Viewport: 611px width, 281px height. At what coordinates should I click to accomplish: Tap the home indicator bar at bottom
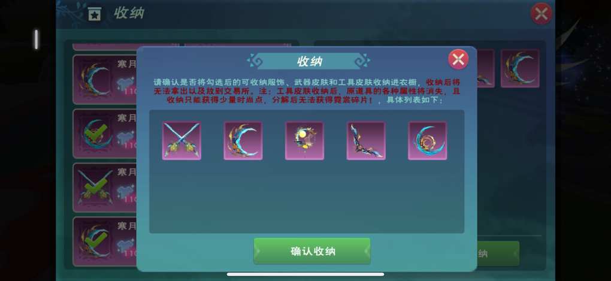(x=305, y=274)
